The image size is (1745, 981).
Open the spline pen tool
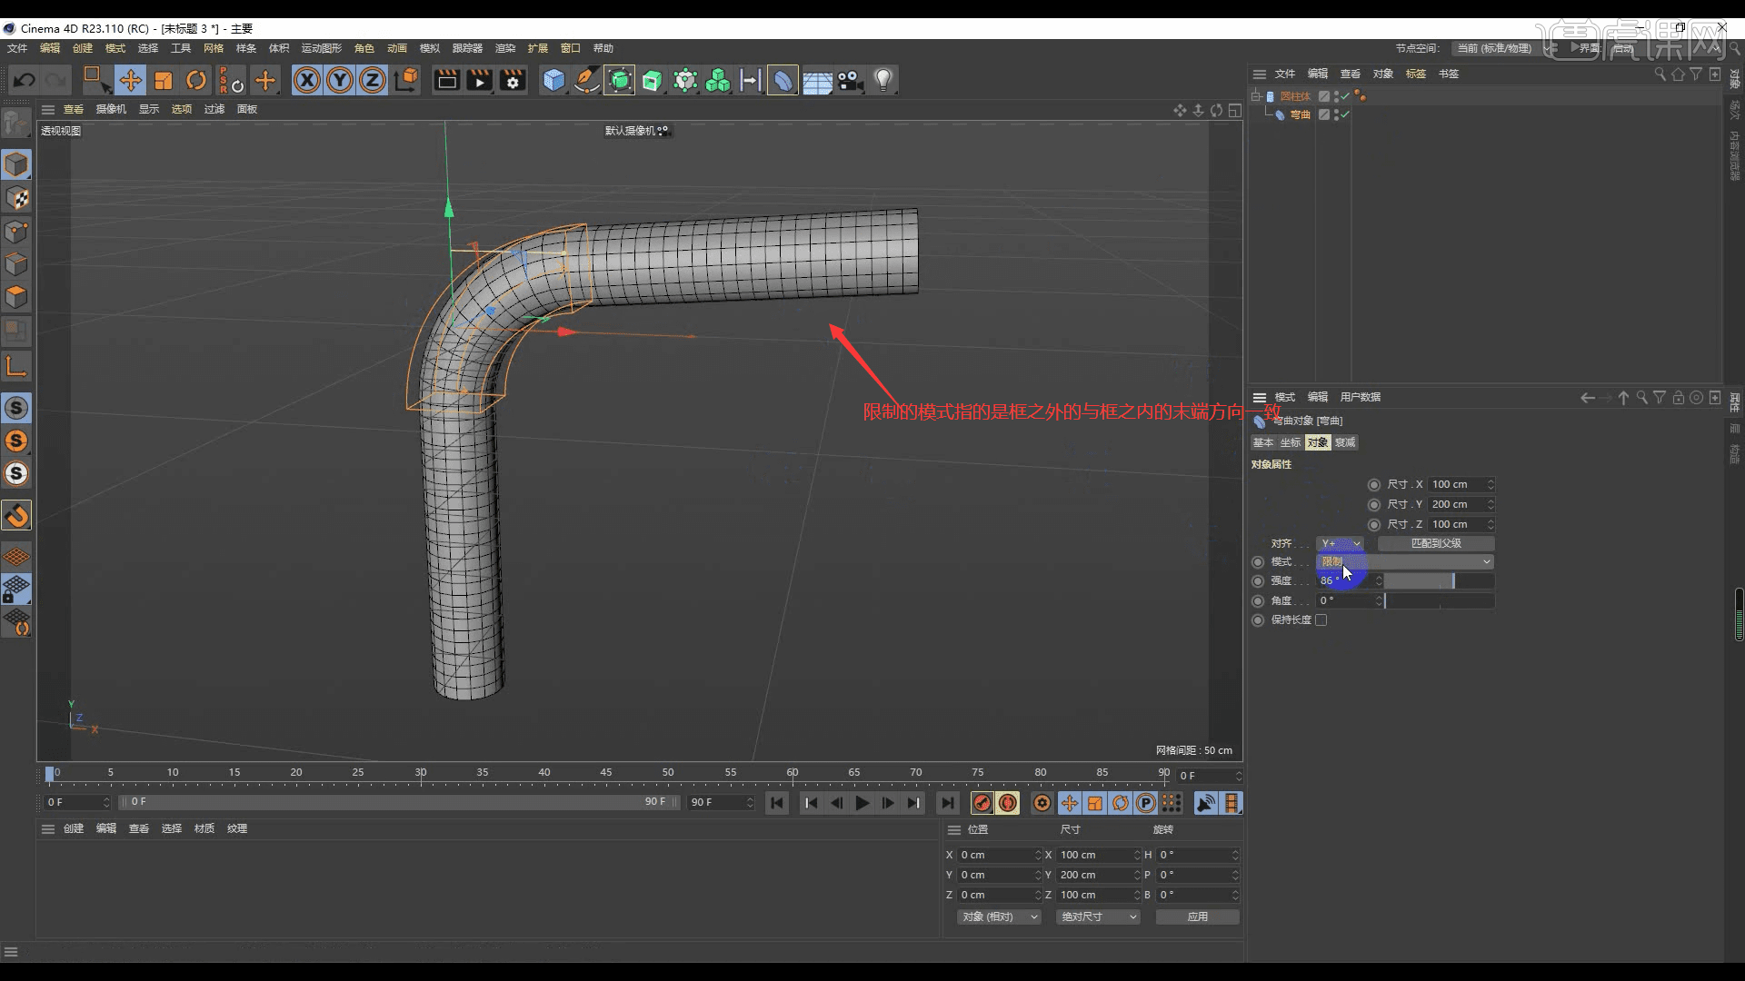(x=587, y=81)
